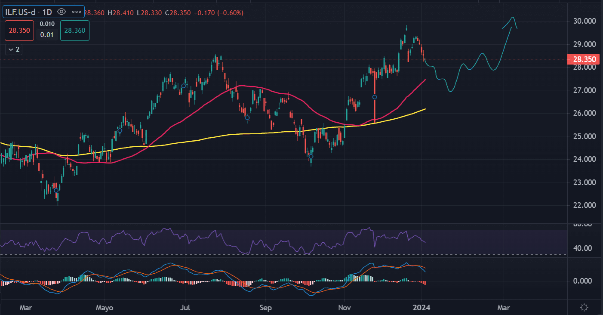Click the event marker circle in mid-May
The height and width of the screenshot is (315, 603).
[x=120, y=130]
